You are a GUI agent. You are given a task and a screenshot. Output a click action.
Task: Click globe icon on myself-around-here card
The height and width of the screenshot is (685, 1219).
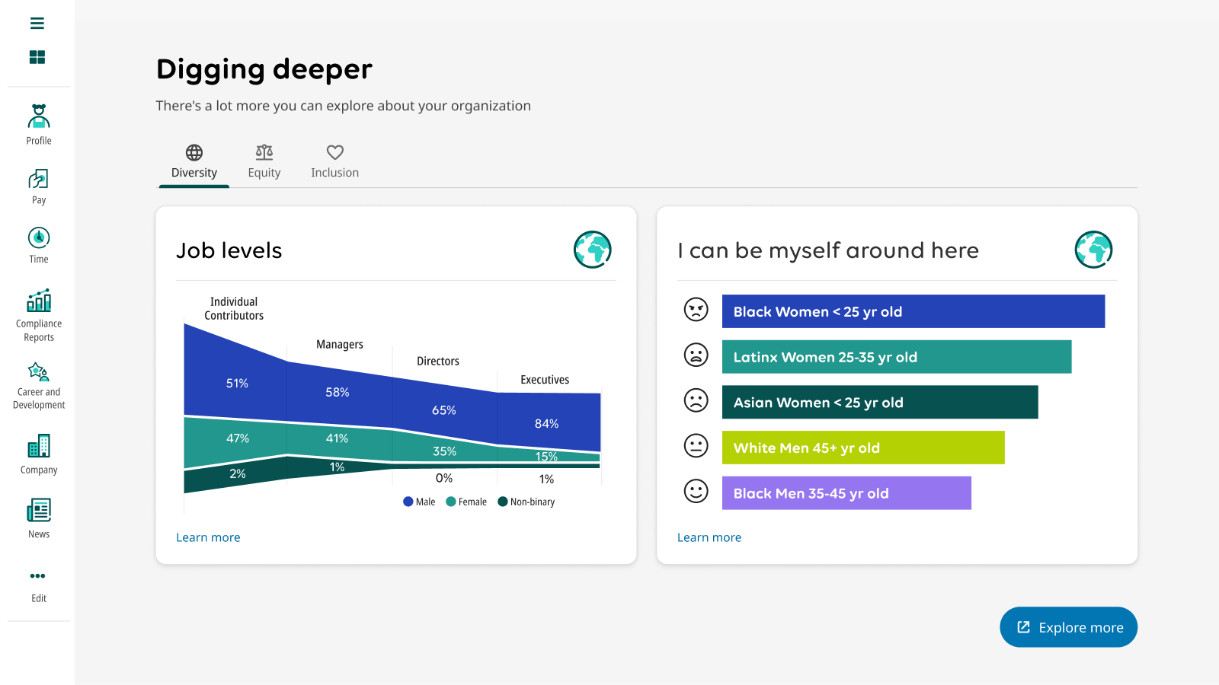[1094, 250]
